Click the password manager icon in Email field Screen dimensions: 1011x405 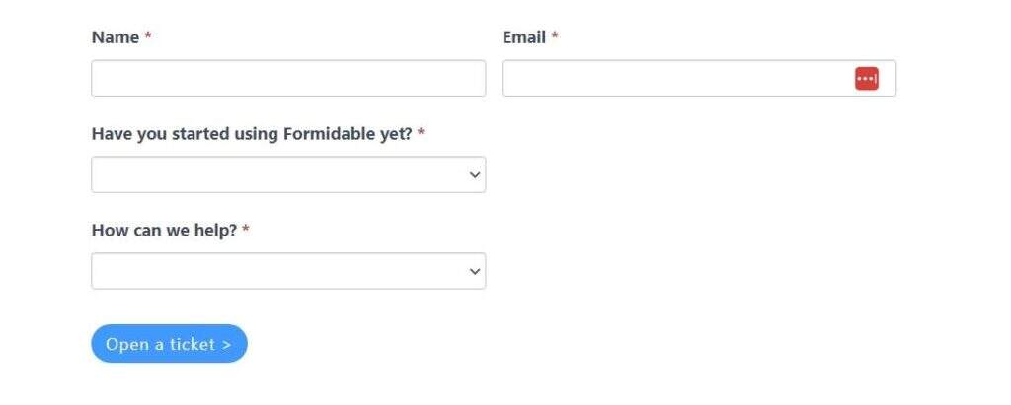pos(866,79)
